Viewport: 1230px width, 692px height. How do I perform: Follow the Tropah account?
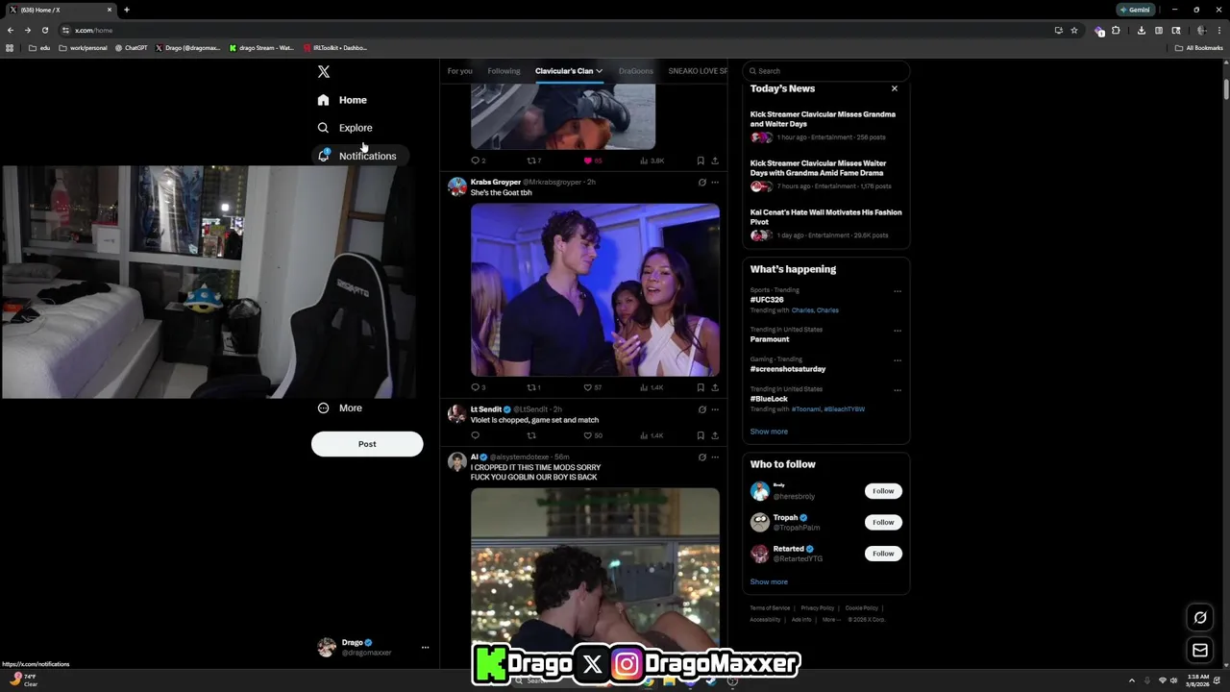(x=883, y=522)
